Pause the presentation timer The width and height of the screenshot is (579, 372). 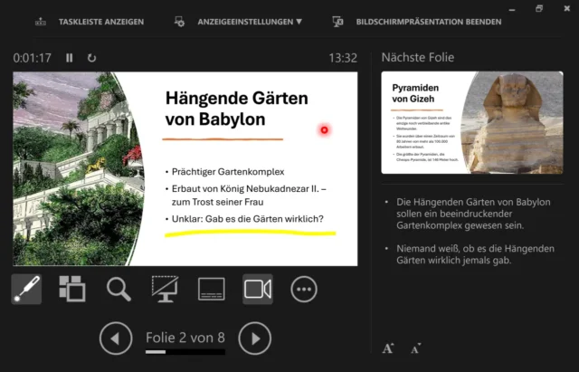[x=70, y=58]
